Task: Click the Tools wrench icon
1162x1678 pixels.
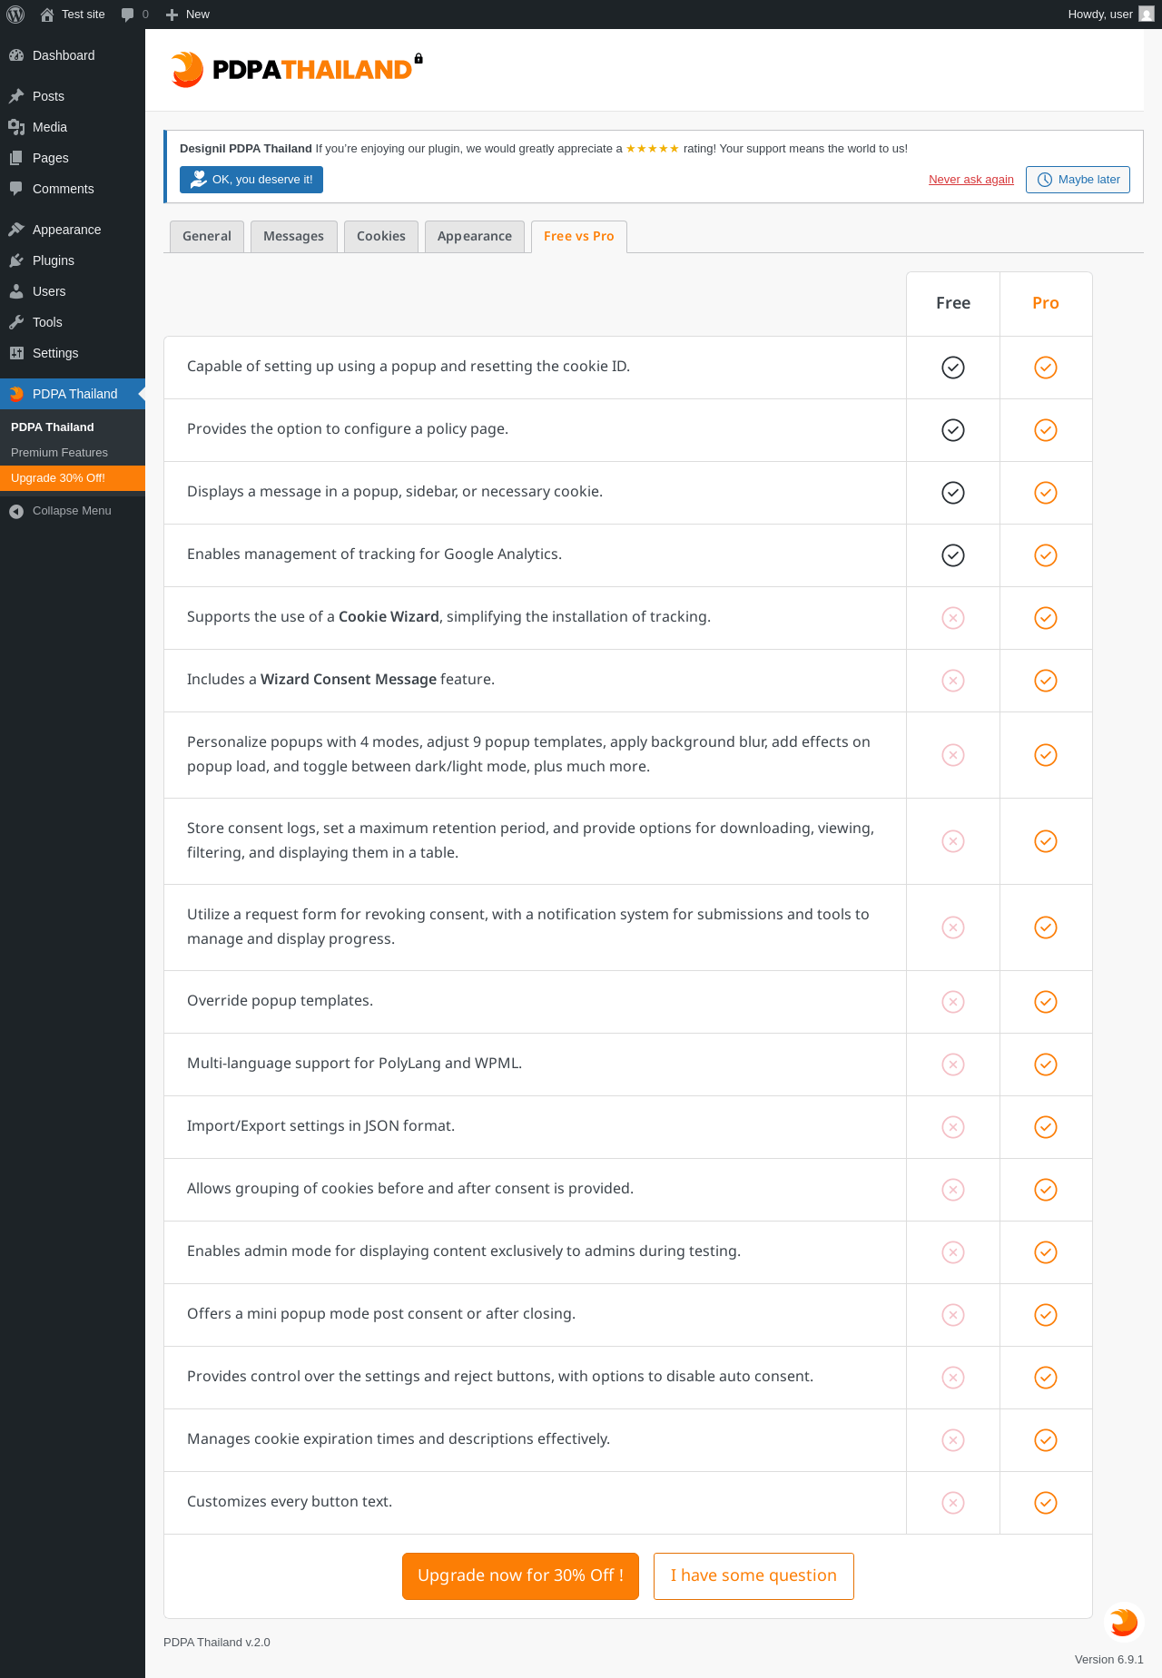Action: click(16, 322)
